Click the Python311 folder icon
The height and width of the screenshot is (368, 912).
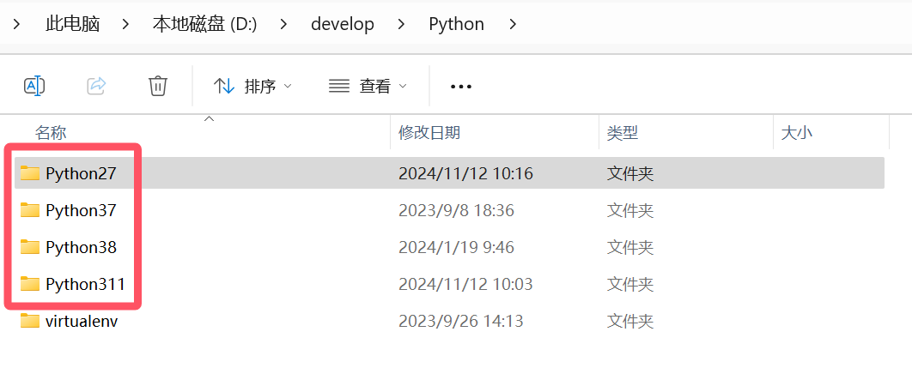(x=30, y=283)
